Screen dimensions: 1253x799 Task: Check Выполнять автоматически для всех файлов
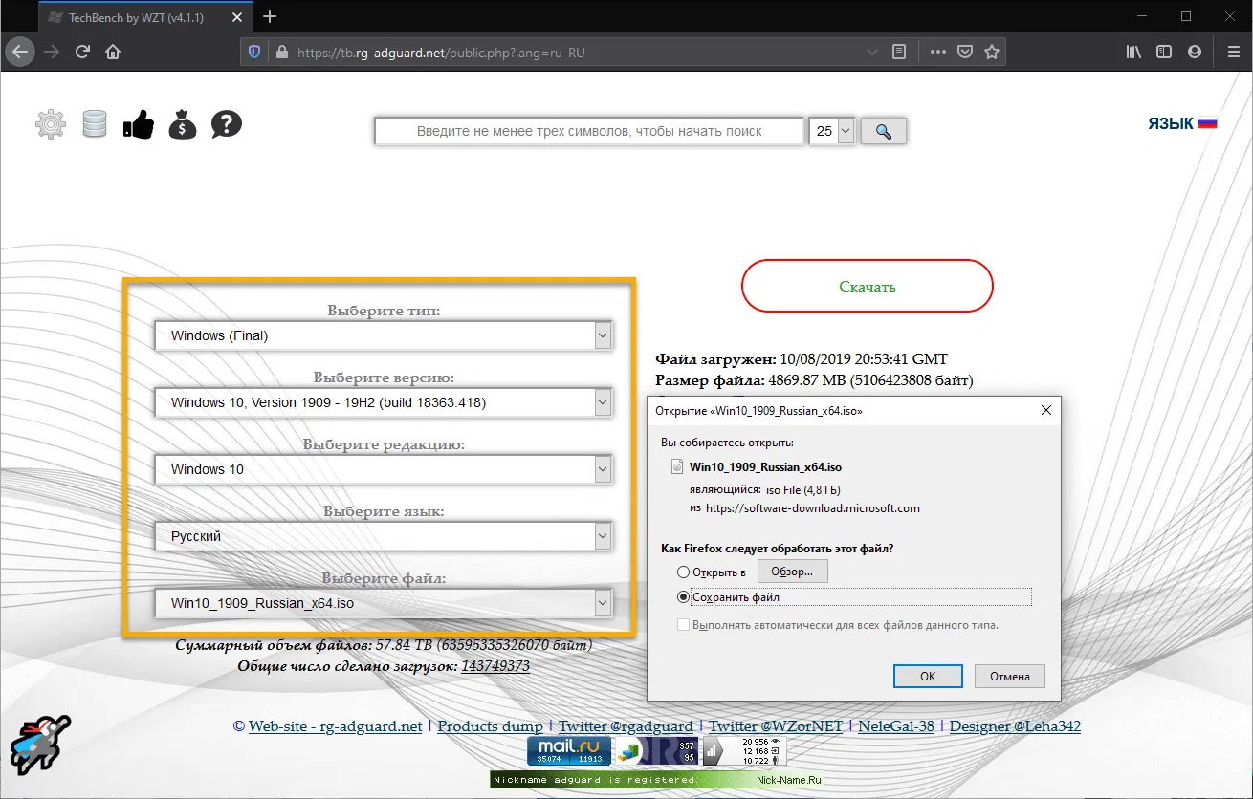point(685,624)
